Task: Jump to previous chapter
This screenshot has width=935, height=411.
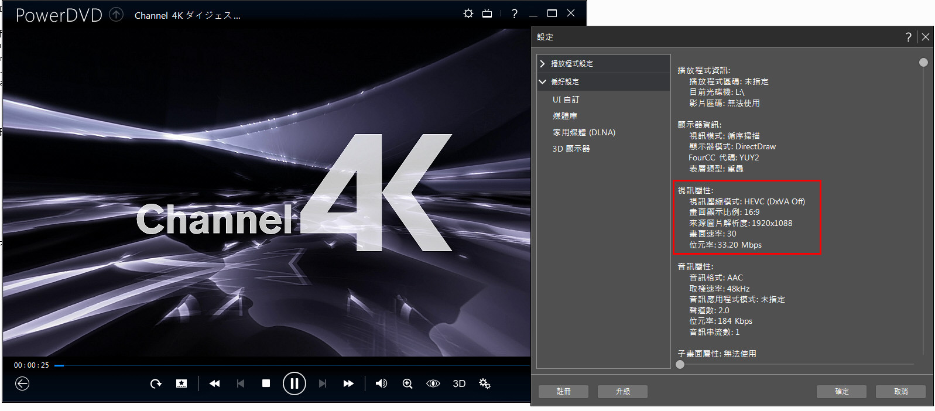Action: (x=241, y=383)
